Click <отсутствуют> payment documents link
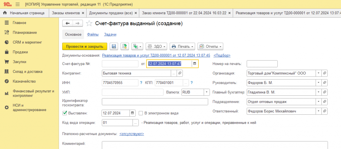 coord(132,134)
